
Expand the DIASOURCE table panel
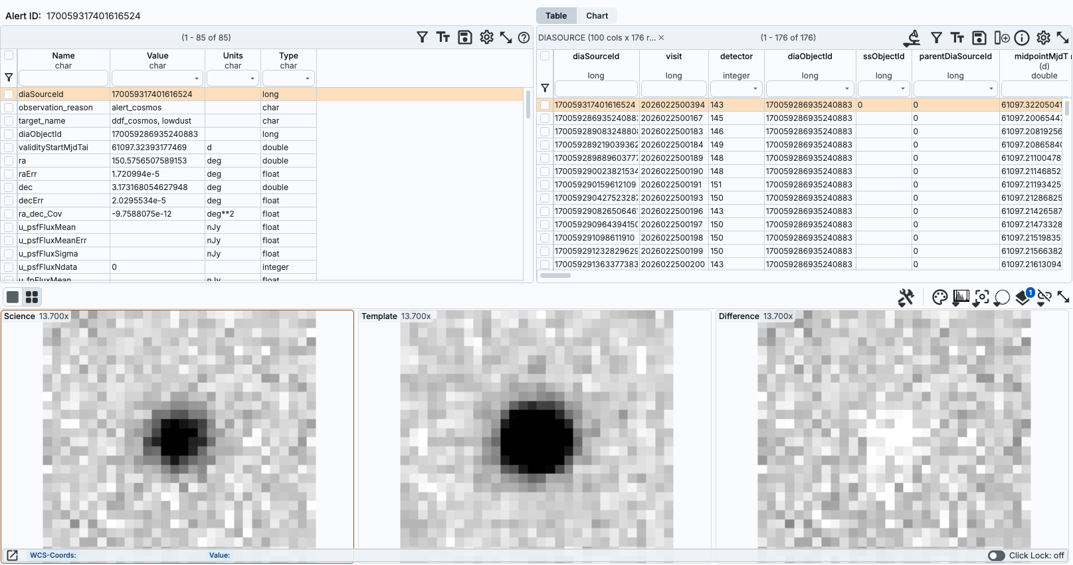pos(1063,37)
